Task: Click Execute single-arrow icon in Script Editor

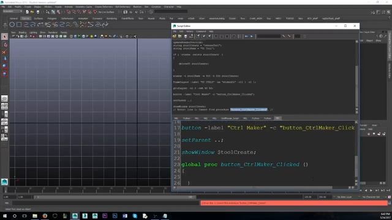Action: click(252, 37)
